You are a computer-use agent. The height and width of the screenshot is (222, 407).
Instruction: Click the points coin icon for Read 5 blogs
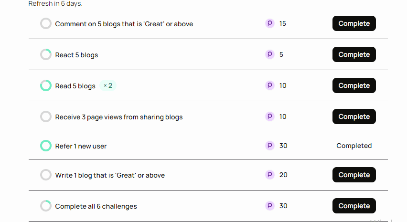point(270,85)
